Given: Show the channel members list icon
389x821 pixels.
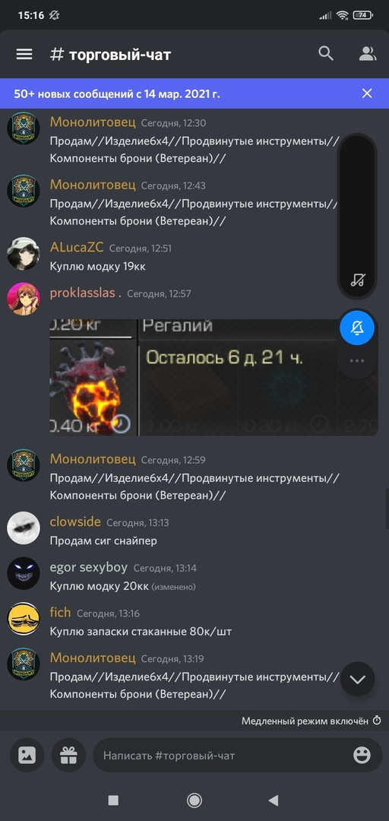Looking at the screenshot, I should pyautogui.click(x=368, y=53).
